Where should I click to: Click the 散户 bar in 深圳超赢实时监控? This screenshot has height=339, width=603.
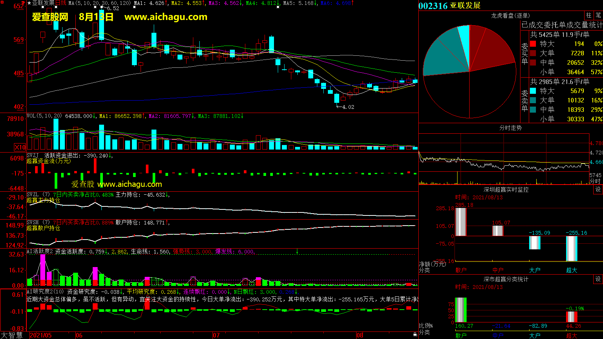pyautogui.click(x=461, y=222)
